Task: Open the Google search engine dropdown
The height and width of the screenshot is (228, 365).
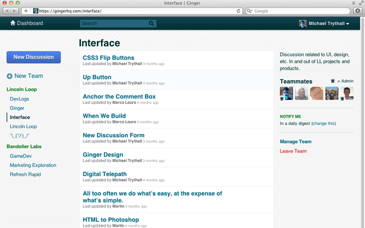Action: 250,11
